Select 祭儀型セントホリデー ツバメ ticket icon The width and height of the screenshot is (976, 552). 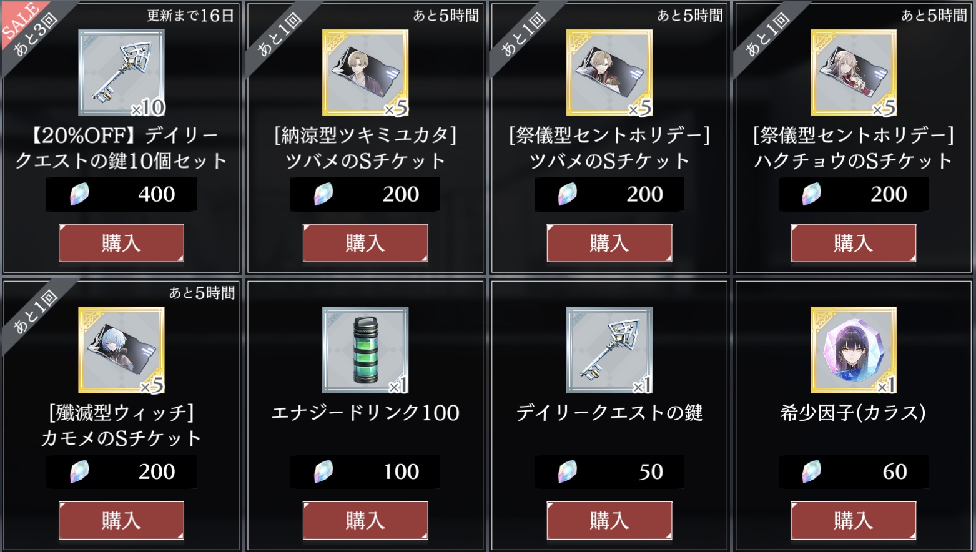point(609,72)
